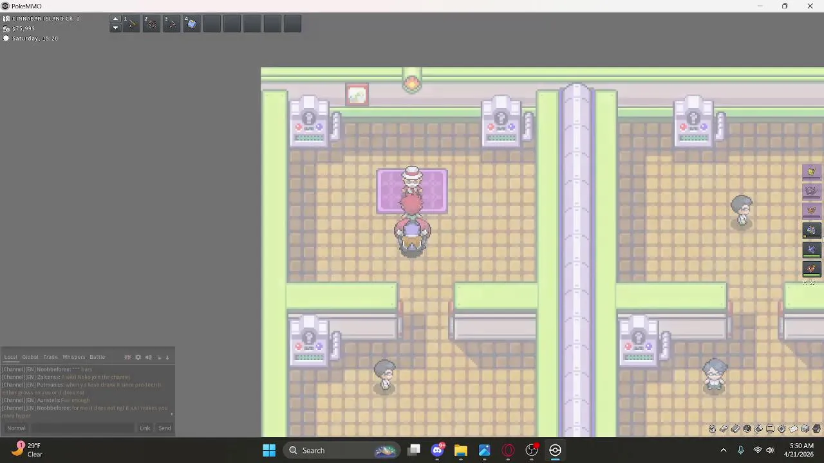
Task: Select the fifth party Pokémon slot
Action: click(x=811, y=250)
